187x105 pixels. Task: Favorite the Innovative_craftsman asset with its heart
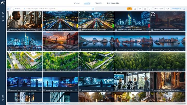tap(40, 30)
